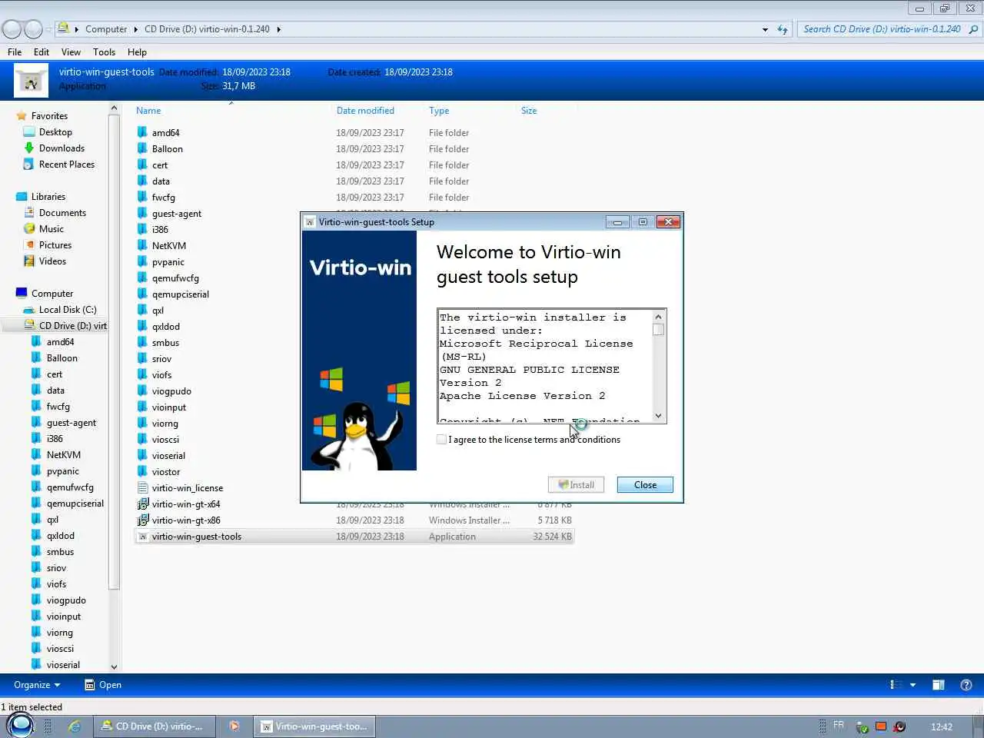Screen dimensions: 984x738
Task: Click the fwcfg folder icon in the file list
Action: click(142, 197)
